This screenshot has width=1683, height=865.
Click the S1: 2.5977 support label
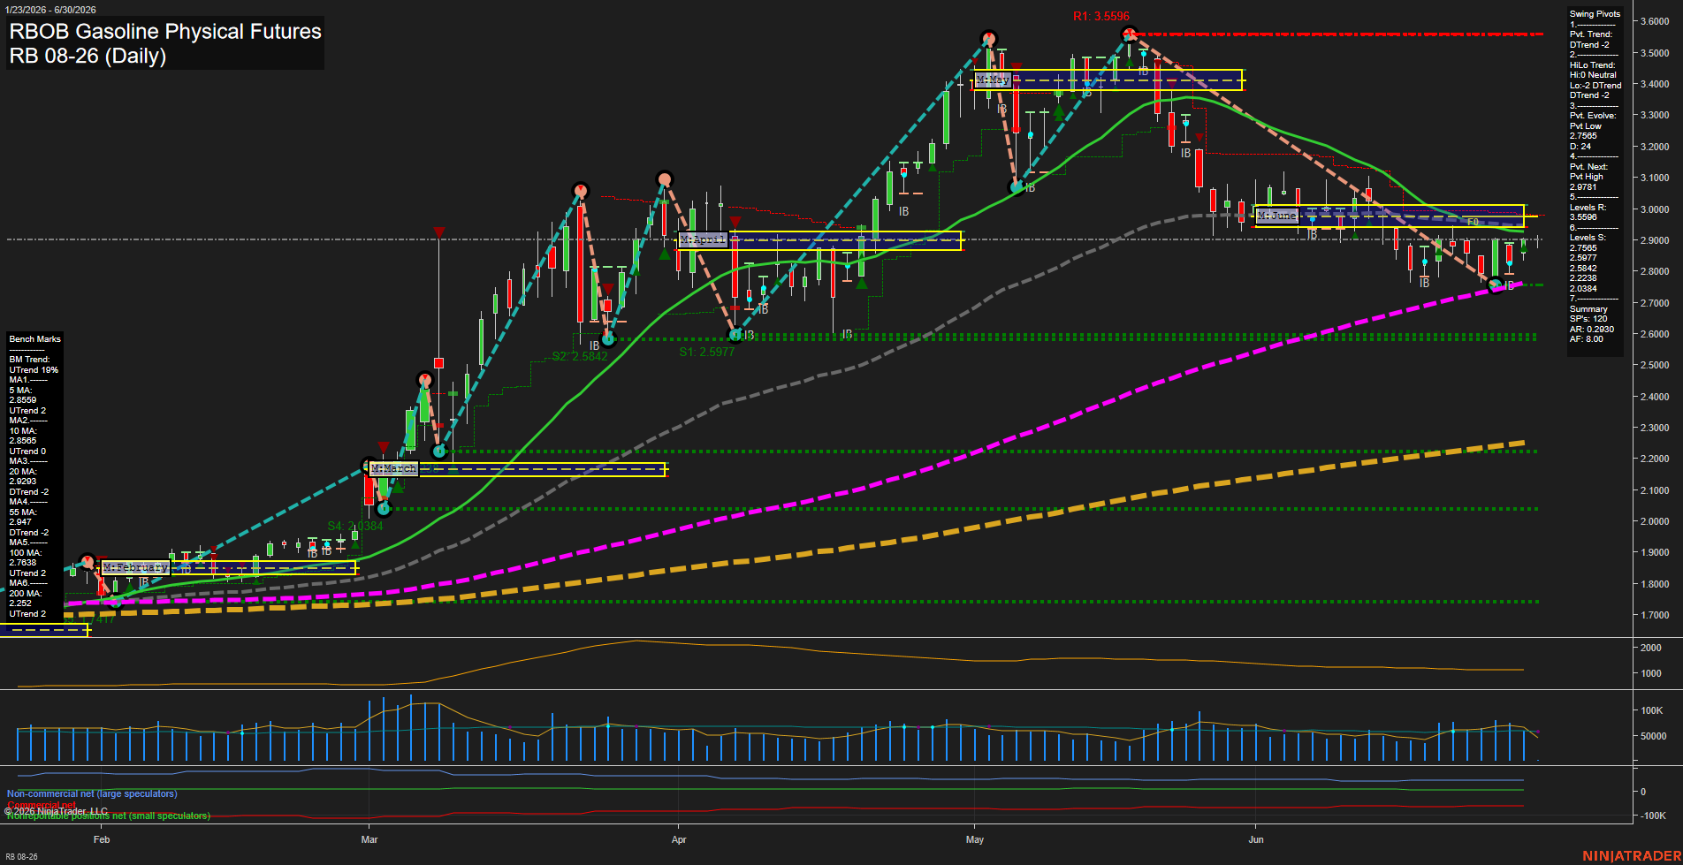point(707,352)
